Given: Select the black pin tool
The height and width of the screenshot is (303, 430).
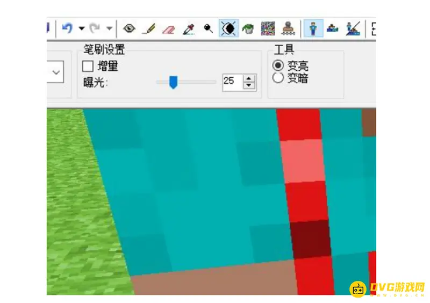Looking at the screenshot, I should point(208,28).
